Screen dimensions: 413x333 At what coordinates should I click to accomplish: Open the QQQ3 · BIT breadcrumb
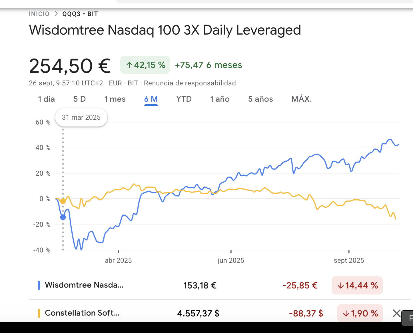coord(80,14)
